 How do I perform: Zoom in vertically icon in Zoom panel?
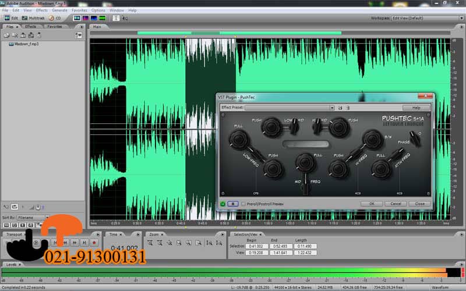[209, 243]
